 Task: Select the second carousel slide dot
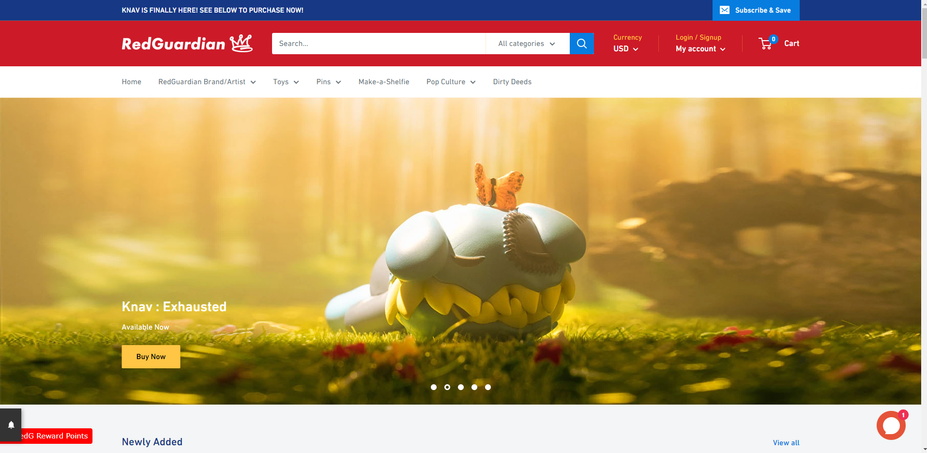point(447,387)
